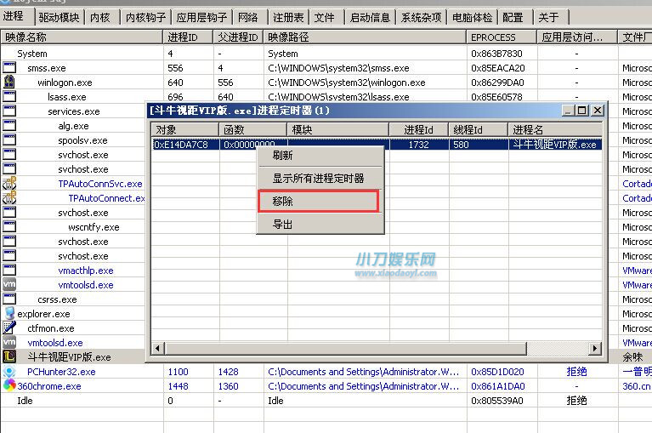The height and width of the screenshot is (433, 652).
Task: Click right arrow of timer dialog scrollbar
Action: coord(595,348)
